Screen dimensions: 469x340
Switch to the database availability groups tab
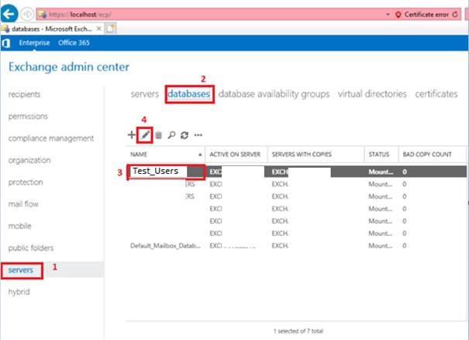(x=274, y=94)
